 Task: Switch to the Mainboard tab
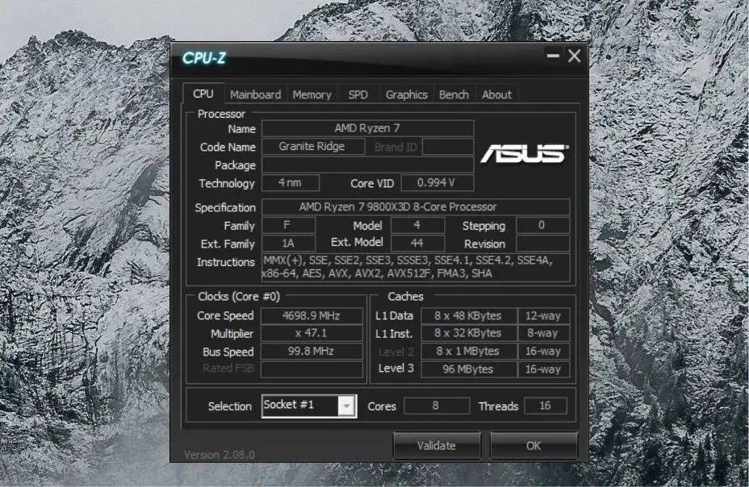click(255, 94)
